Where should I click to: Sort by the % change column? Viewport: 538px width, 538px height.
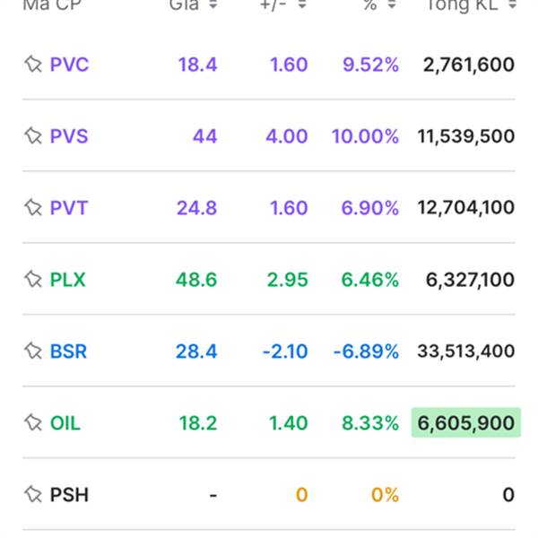tap(391, 5)
